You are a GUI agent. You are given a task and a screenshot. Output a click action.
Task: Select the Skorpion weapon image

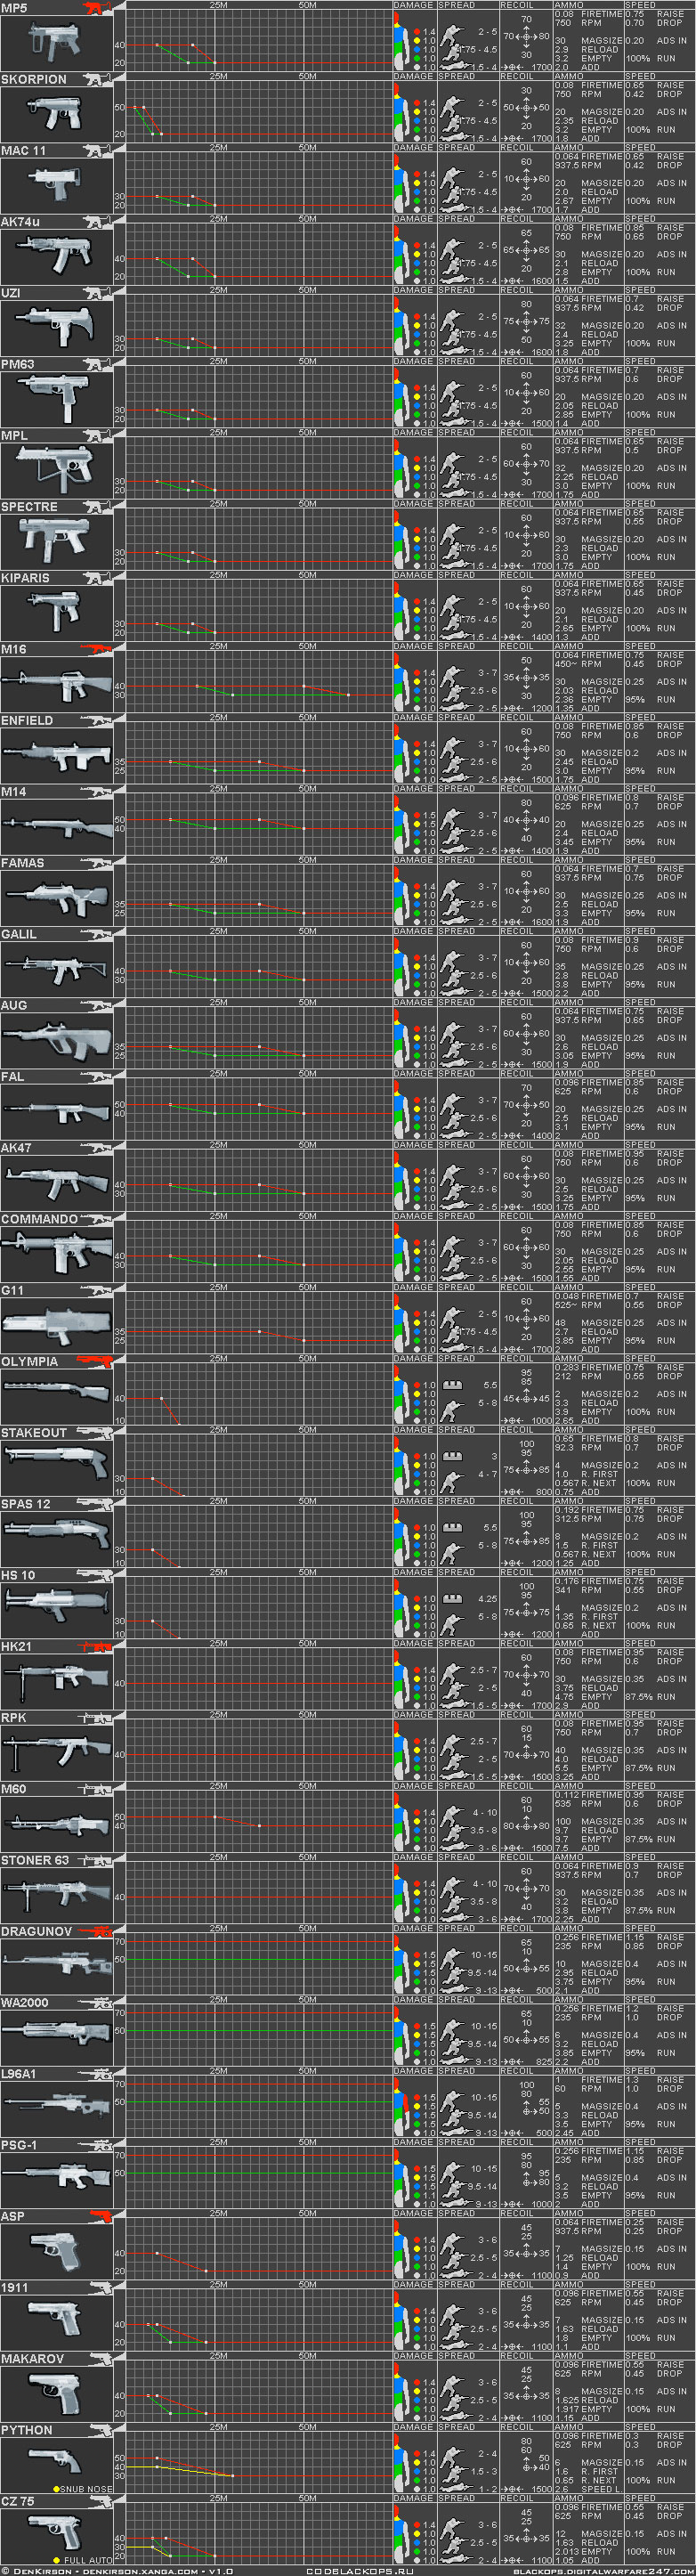(x=56, y=114)
